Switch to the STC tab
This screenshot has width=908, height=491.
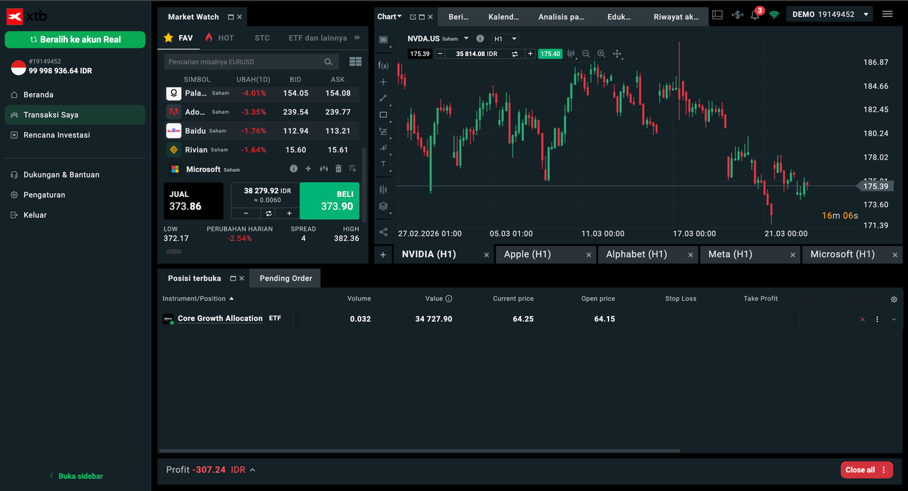tap(262, 38)
